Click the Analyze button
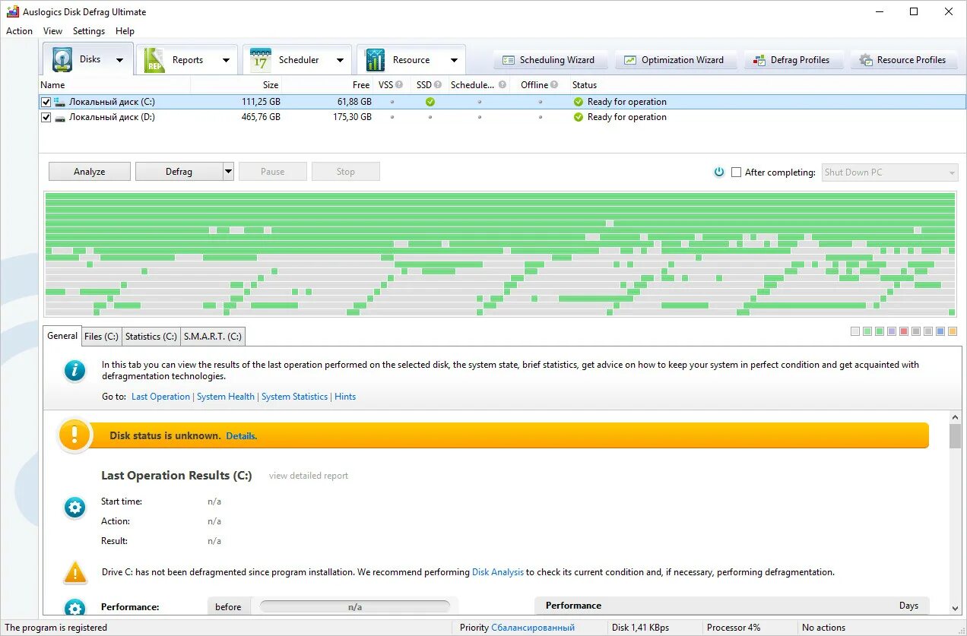This screenshot has height=636, width=967. point(90,172)
